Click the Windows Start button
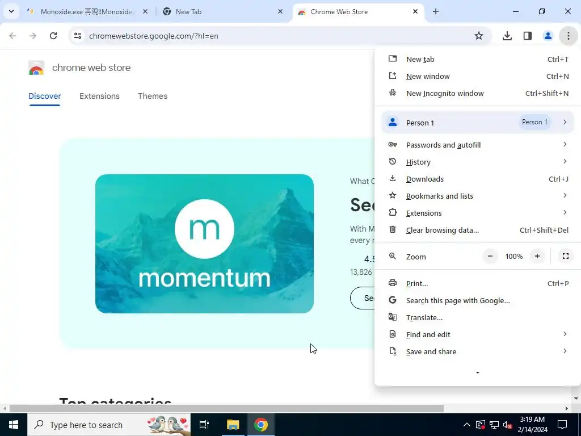Viewport: 581px width, 436px height. [x=14, y=425]
